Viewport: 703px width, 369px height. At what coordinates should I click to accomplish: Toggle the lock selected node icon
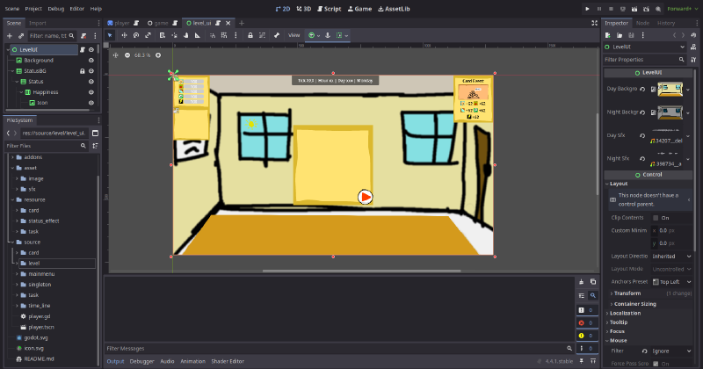(x=250, y=35)
